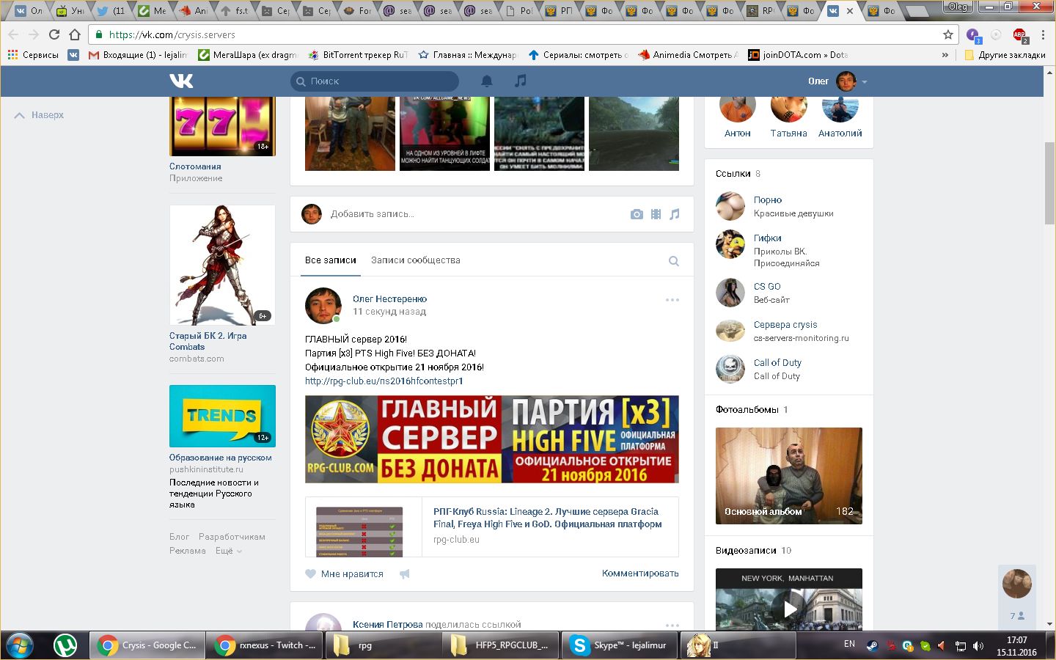Go to Chrome home page icon

point(75,34)
